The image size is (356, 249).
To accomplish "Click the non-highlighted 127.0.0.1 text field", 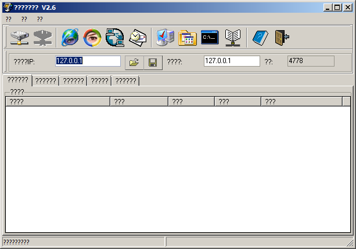I will coord(231,61).
